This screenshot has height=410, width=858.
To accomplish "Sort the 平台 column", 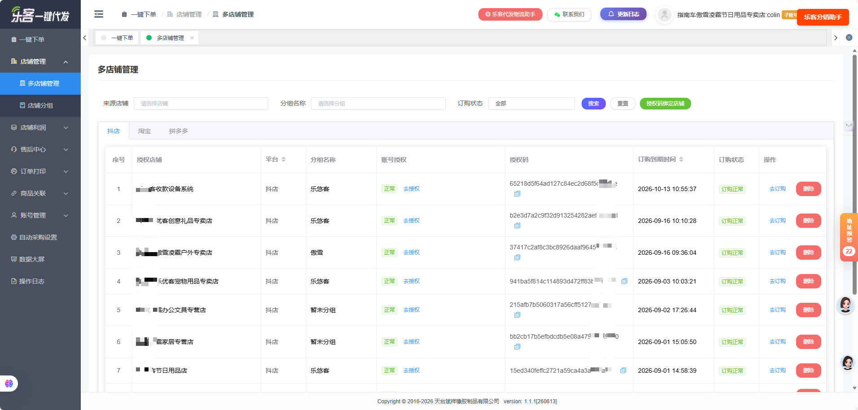I will [x=284, y=160].
